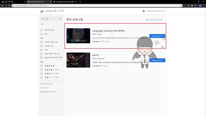
Task: Click the parrot extension thumbnail
Action: point(78,60)
